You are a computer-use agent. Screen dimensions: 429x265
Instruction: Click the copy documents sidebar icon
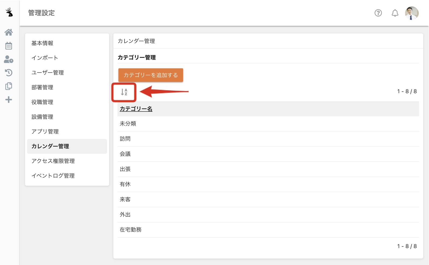point(9,86)
